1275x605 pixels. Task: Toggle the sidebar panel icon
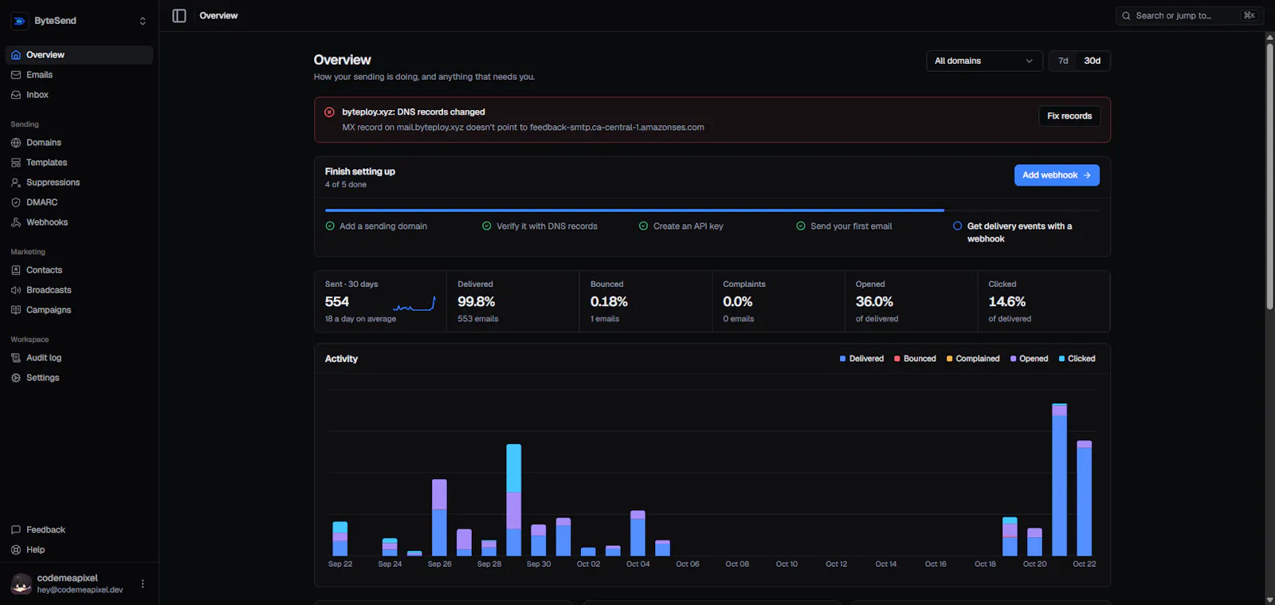click(x=179, y=16)
